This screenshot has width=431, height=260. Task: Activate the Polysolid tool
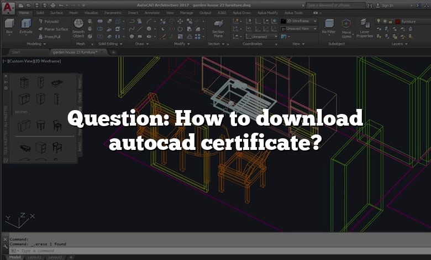click(x=49, y=22)
